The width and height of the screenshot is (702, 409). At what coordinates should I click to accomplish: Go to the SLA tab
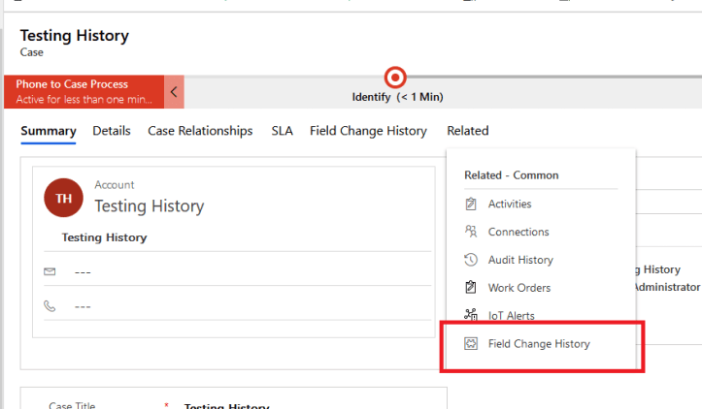(282, 131)
